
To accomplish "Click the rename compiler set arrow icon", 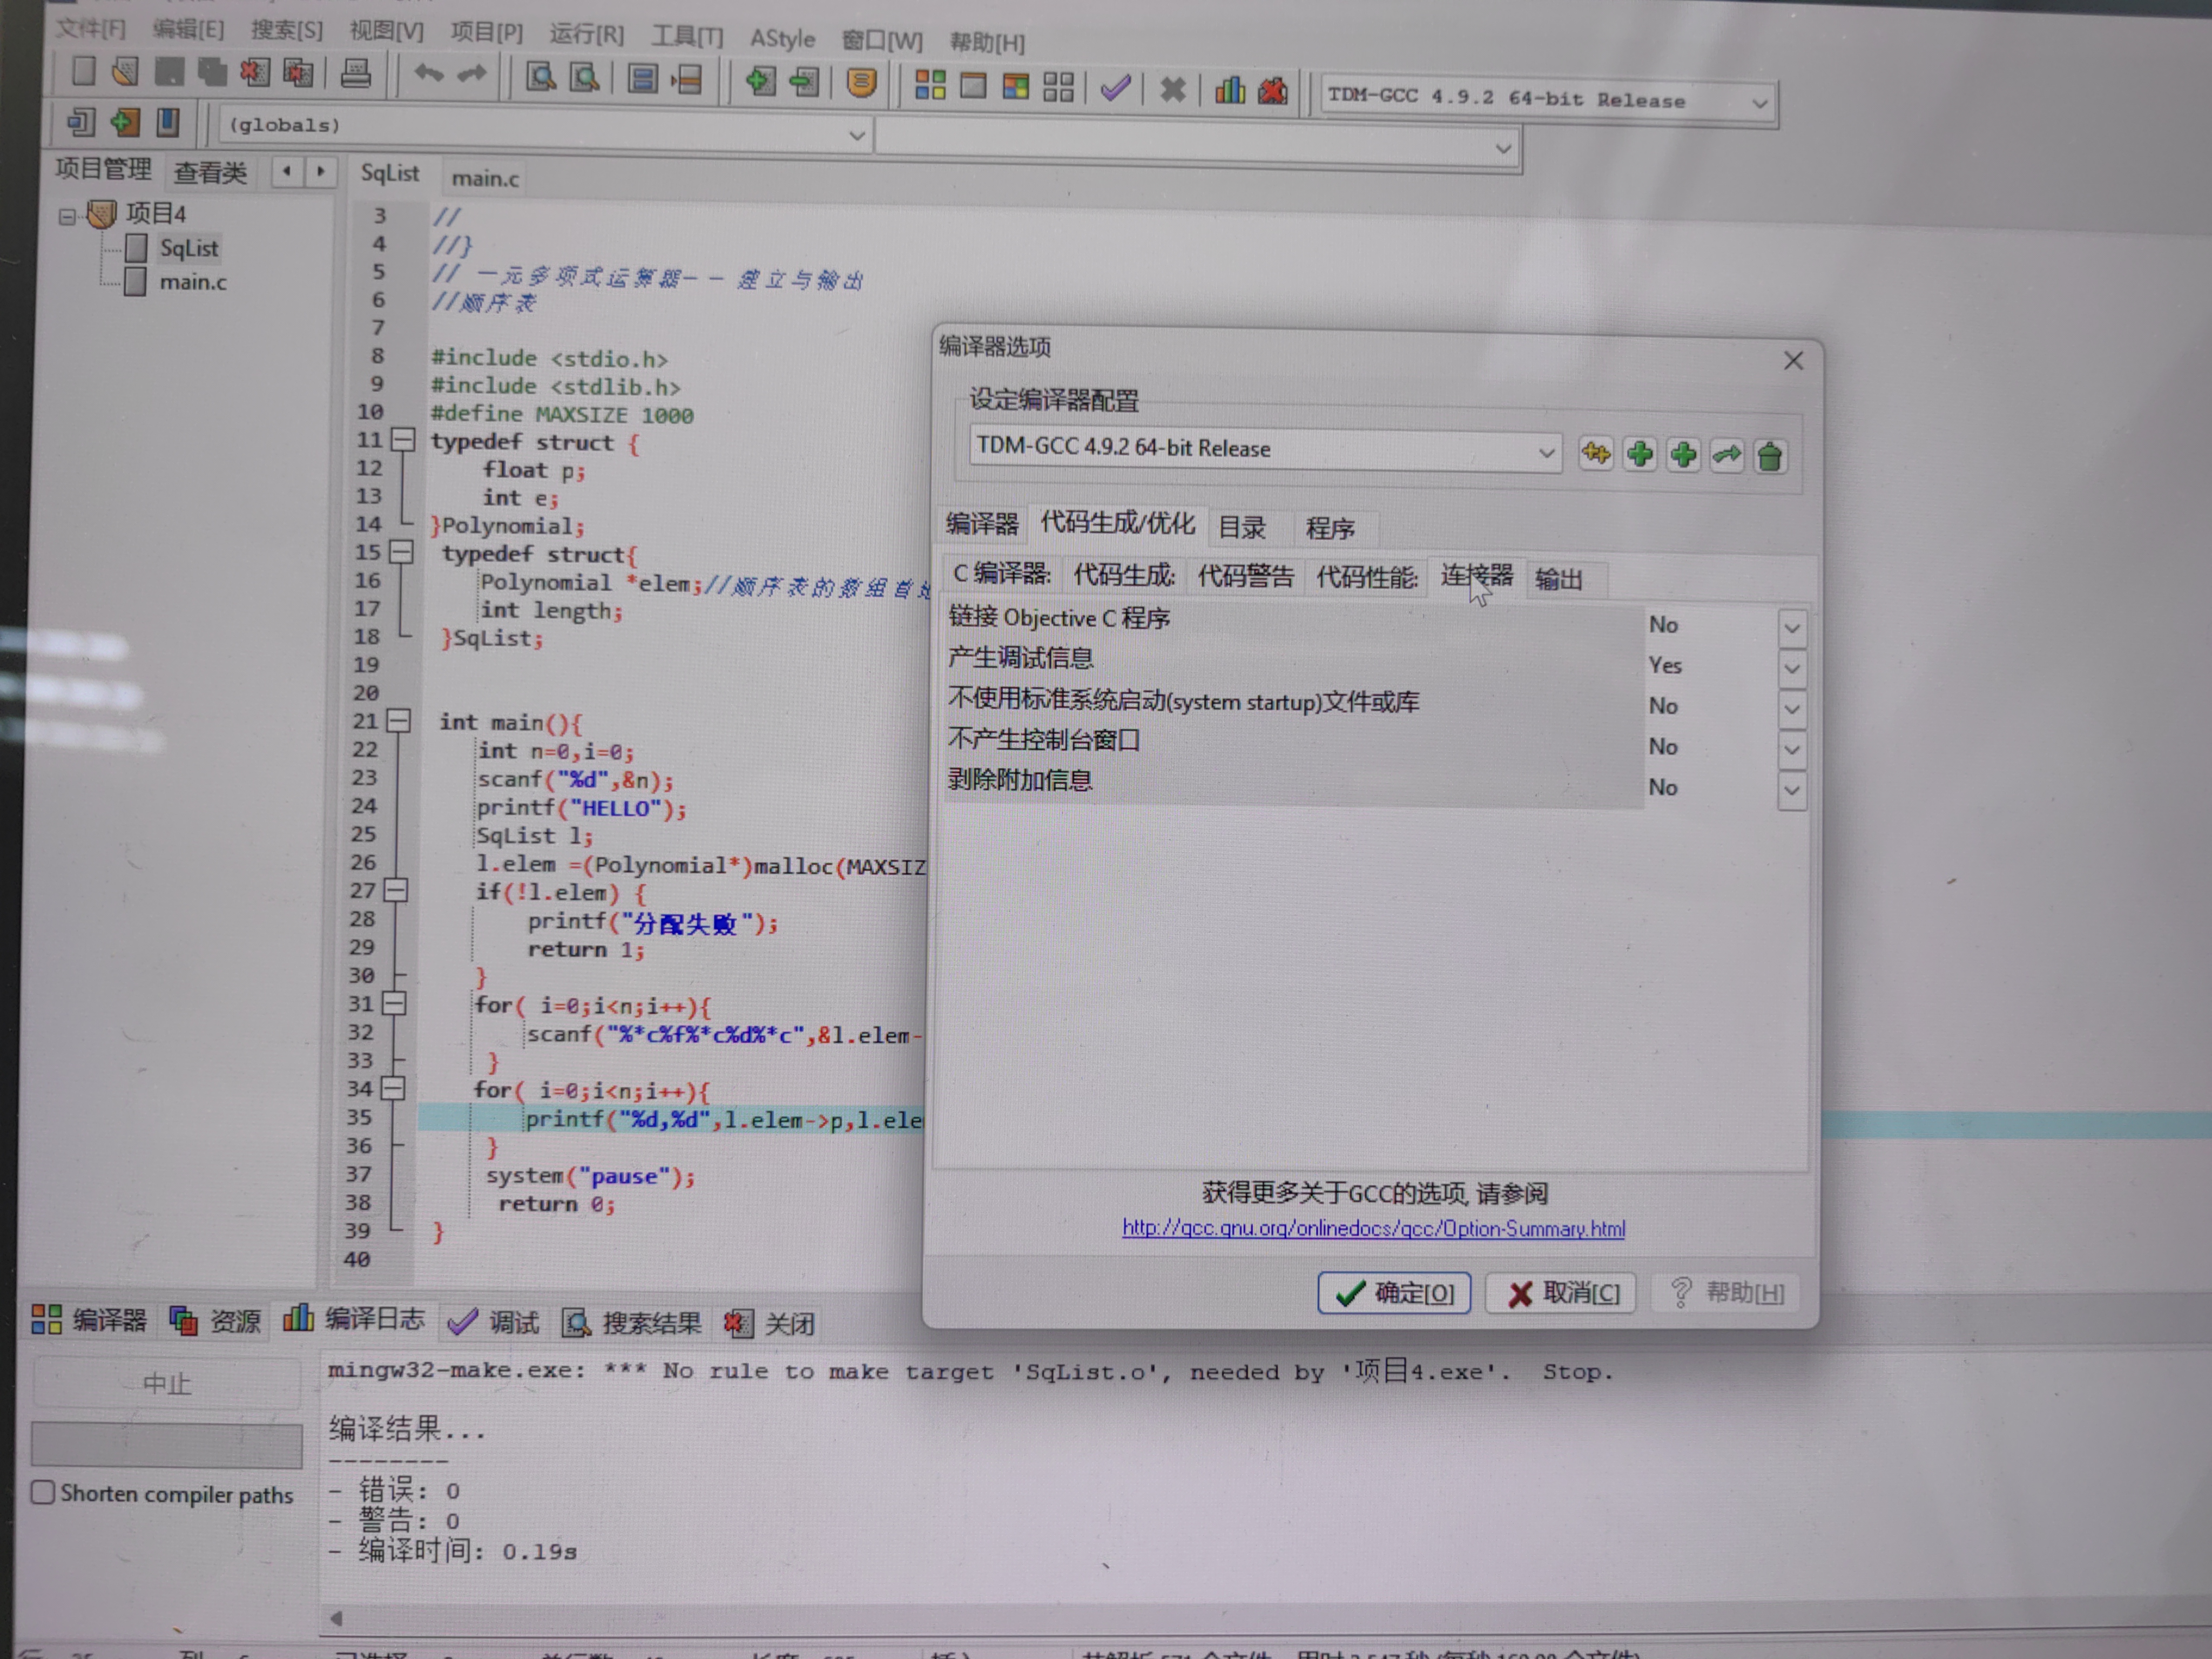I will click(x=1726, y=456).
